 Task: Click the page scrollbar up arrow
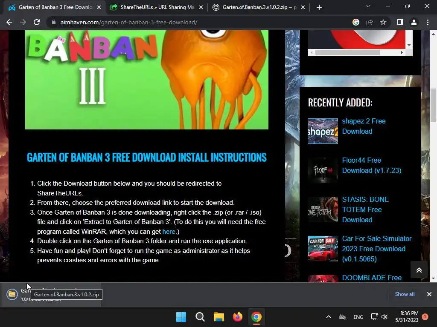click(433, 34)
